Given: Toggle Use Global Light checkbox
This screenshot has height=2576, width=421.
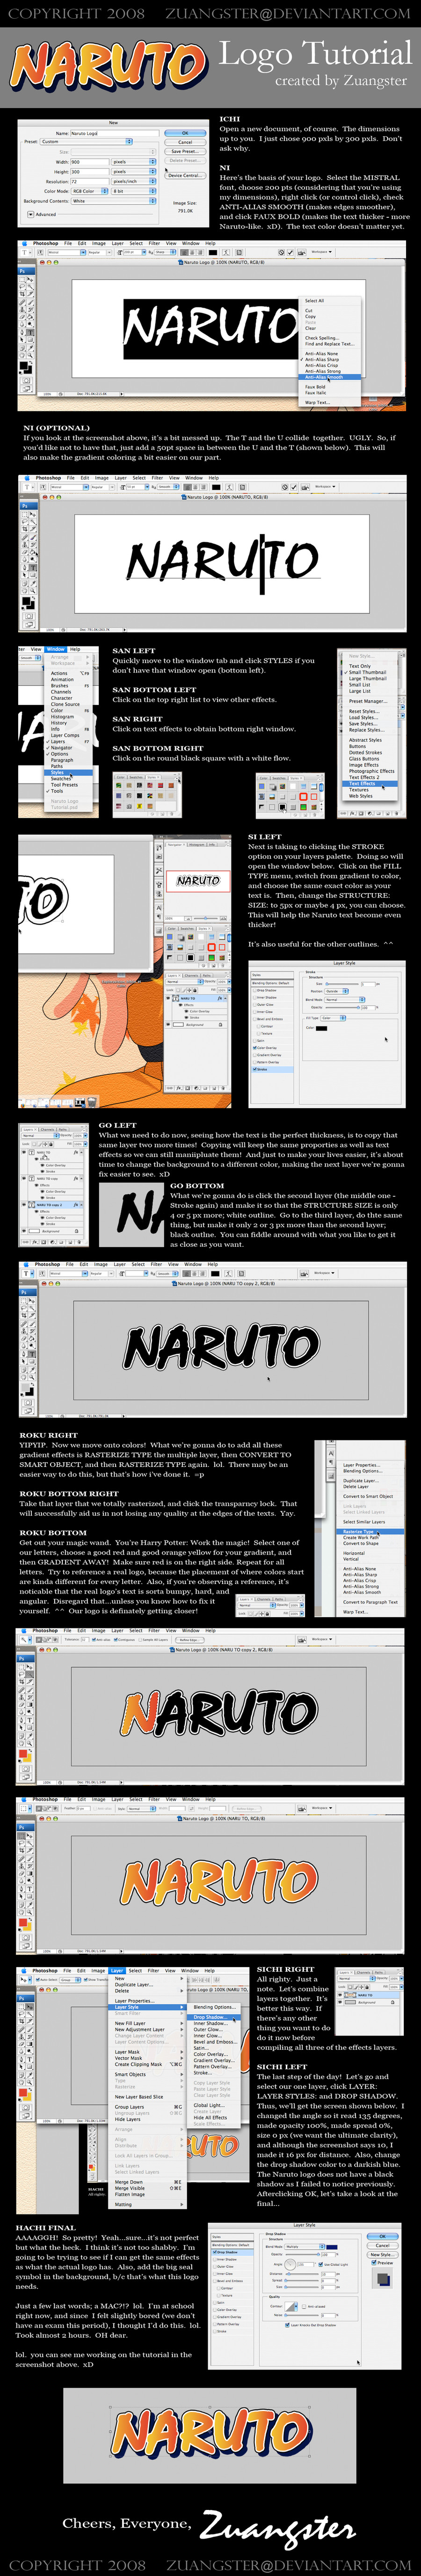Looking at the screenshot, I should pos(322,2265).
